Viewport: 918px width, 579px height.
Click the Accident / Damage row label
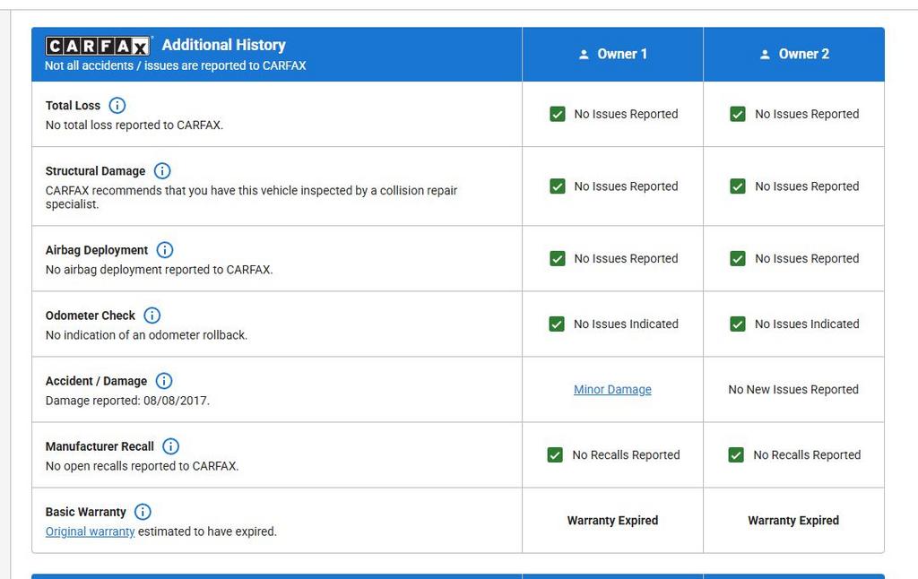click(96, 381)
